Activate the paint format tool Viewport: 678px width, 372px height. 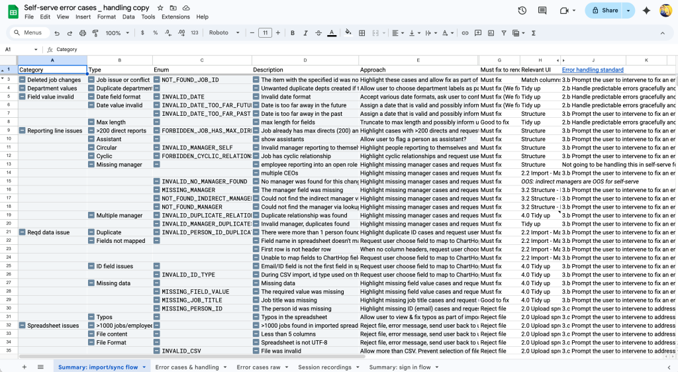pos(95,33)
